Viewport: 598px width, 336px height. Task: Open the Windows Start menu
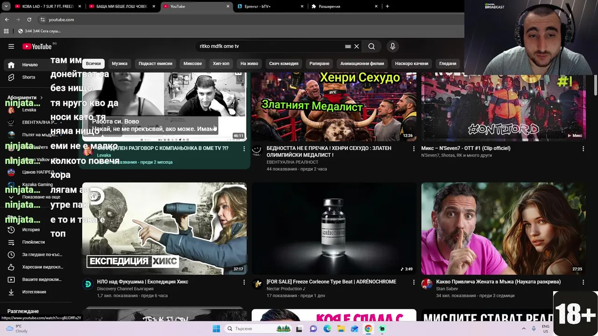[216, 329]
